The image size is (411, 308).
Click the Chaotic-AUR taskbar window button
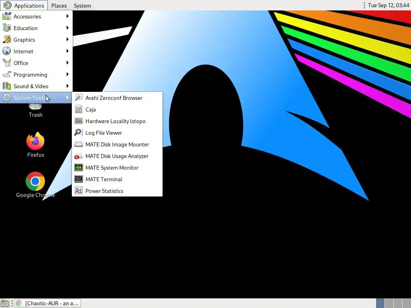point(47,303)
